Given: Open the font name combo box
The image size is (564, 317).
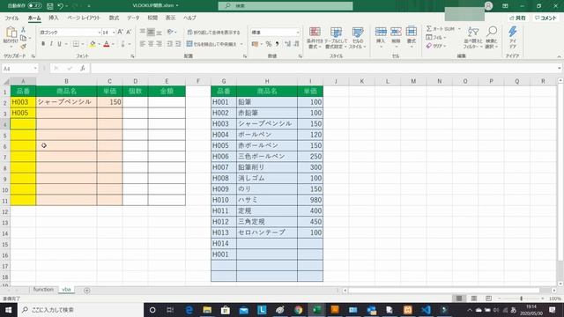Looking at the screenshot, I should [70, 33].
